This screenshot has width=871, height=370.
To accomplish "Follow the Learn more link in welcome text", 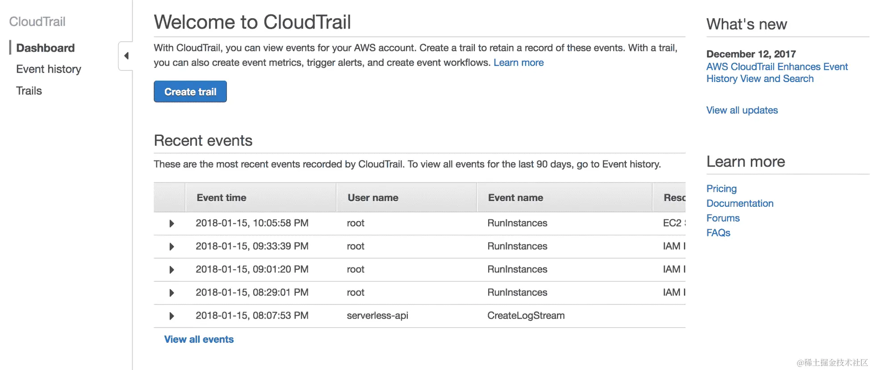I will [519, 62].
